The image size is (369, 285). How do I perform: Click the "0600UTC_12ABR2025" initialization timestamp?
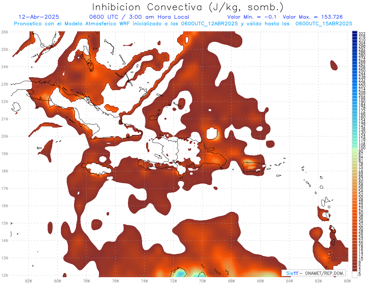(x=209, y=24)
